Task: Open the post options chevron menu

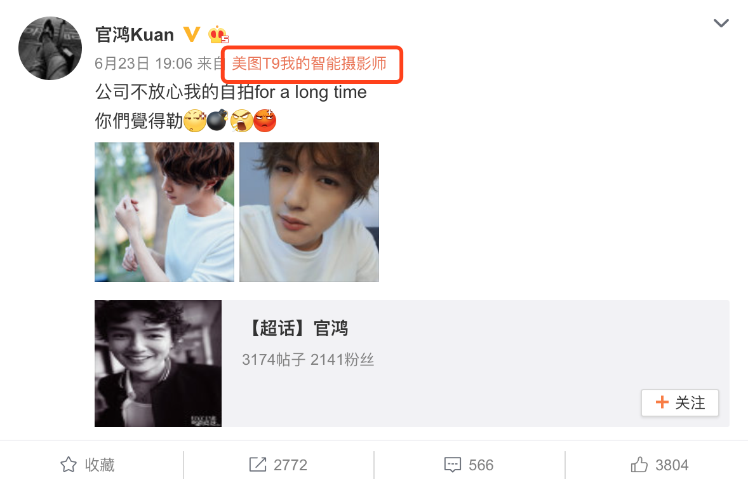Action: (721, 22)
